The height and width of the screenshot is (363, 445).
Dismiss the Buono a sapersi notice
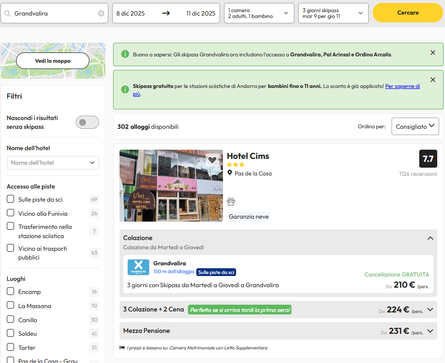(432, 52)
